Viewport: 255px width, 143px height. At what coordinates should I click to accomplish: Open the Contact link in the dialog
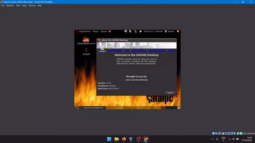pyautogui.click(x=171, y=50)
